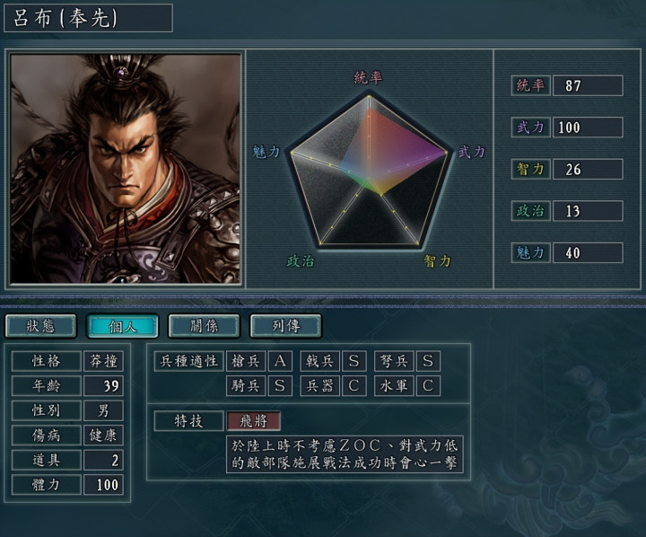Viewport: 646px width, 537px height.
Task: Click the 智力 stat label
Action: 530,169
